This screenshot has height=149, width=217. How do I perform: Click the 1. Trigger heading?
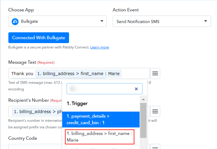pos(77,104)
